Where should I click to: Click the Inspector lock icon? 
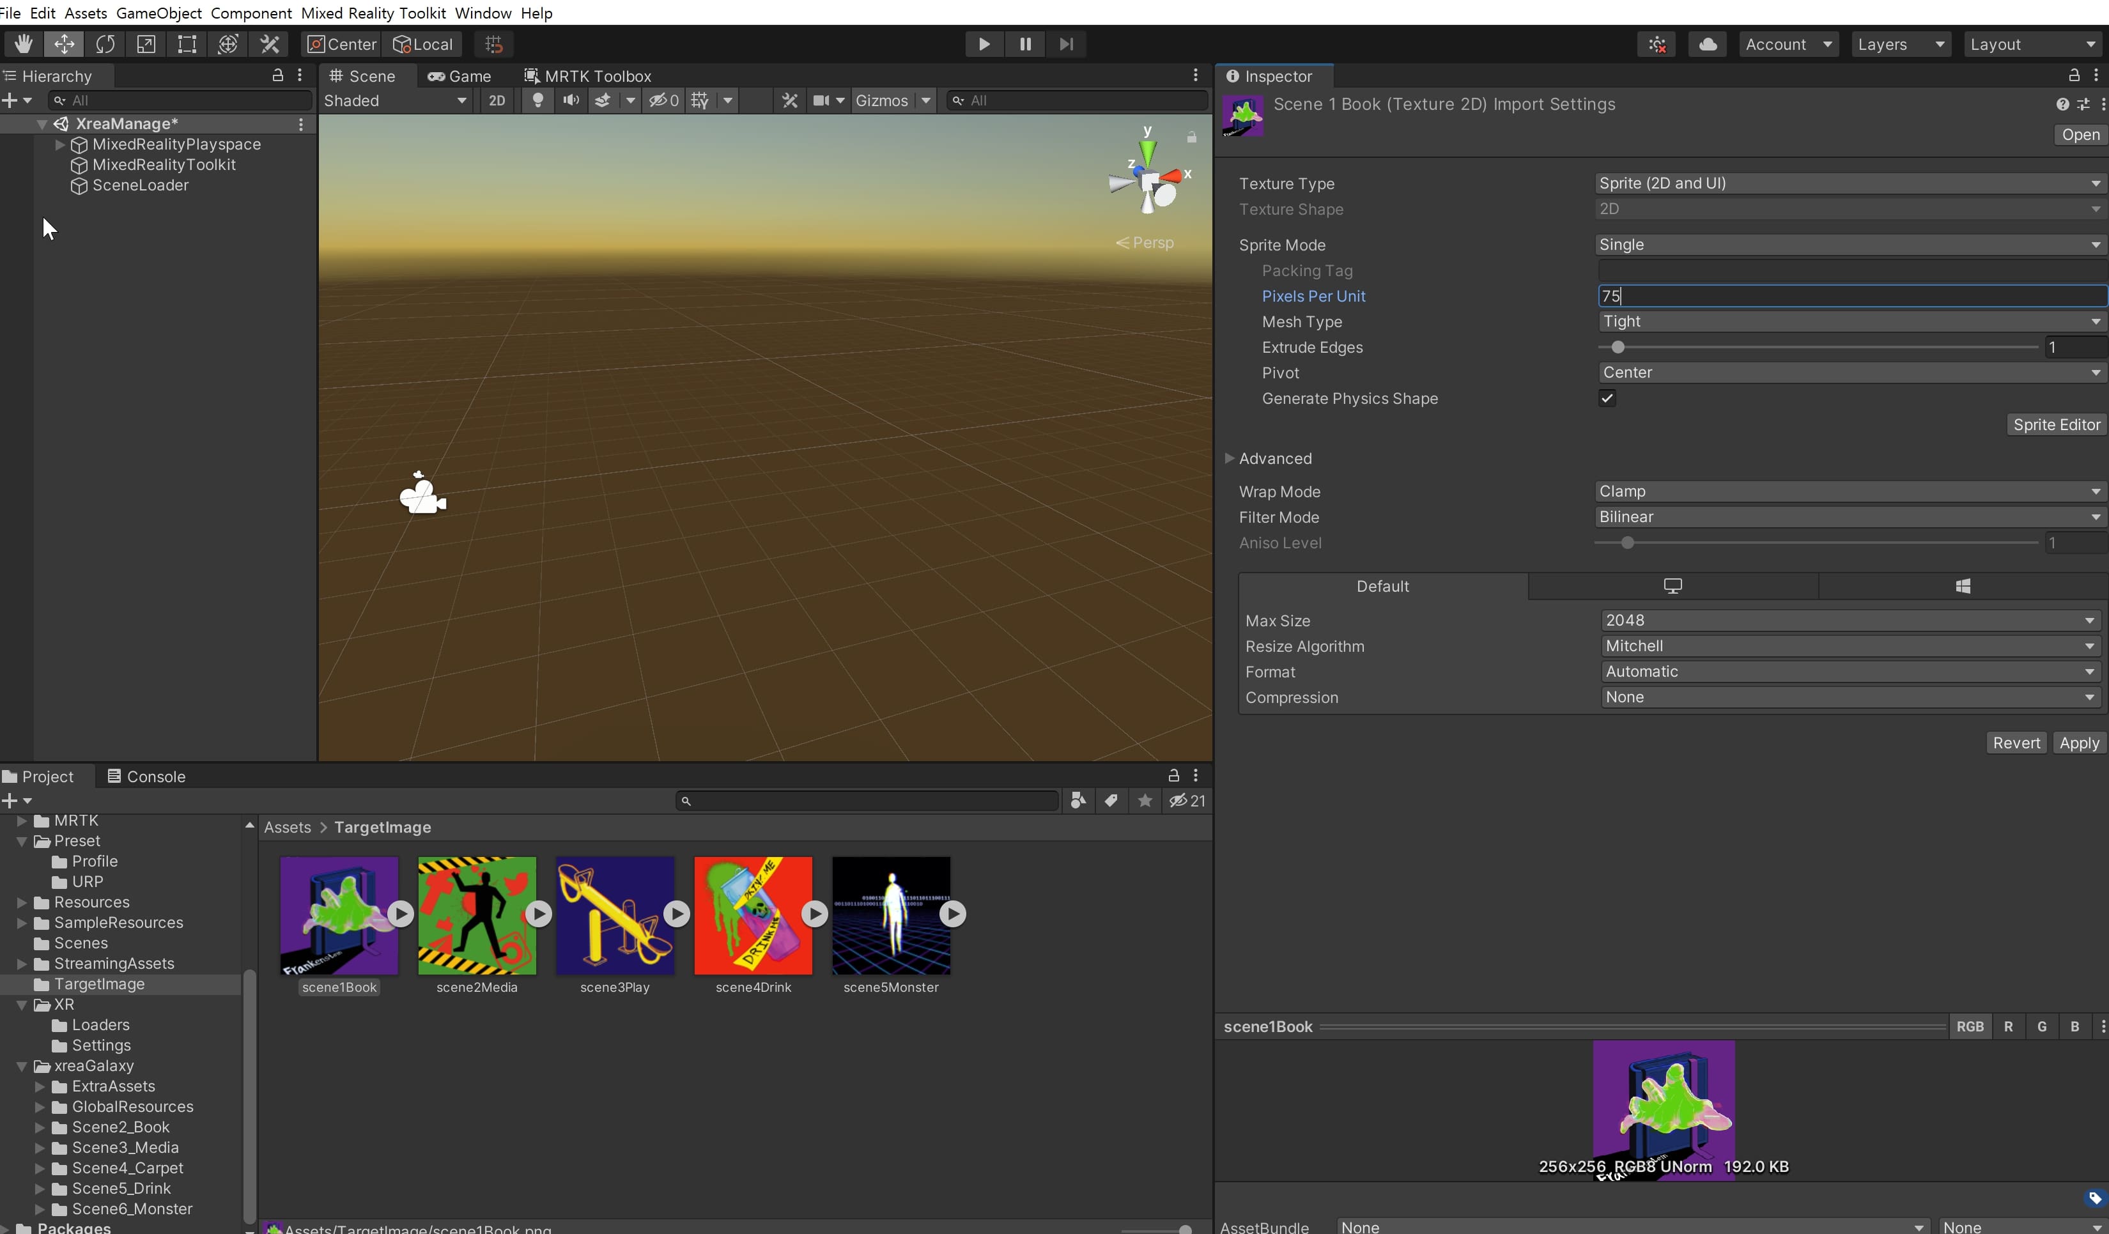click(x=2073, y=76)
